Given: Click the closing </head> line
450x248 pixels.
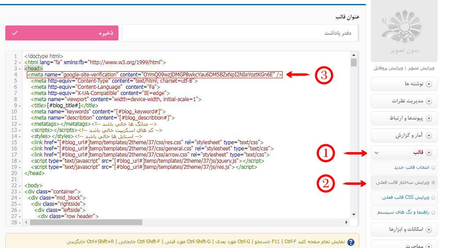Looking at the screenshot, I should (35, 173).
